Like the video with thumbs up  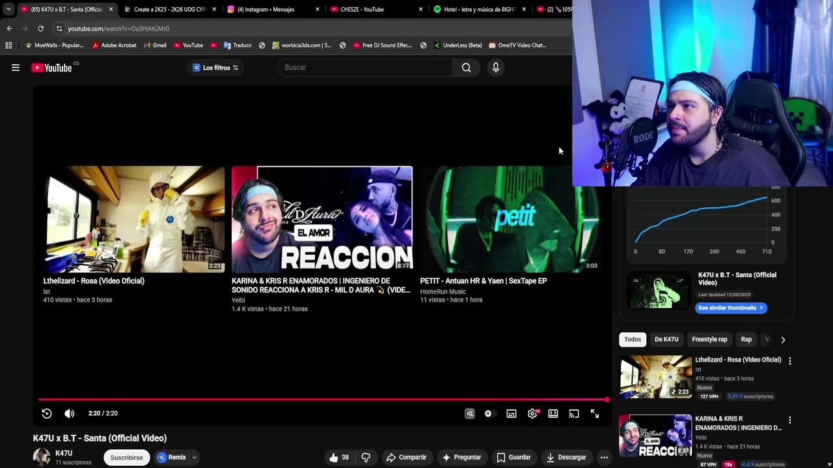[x=339, y=458]
